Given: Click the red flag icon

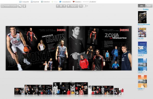Looking at the screenshot, I should pos(74,2).
